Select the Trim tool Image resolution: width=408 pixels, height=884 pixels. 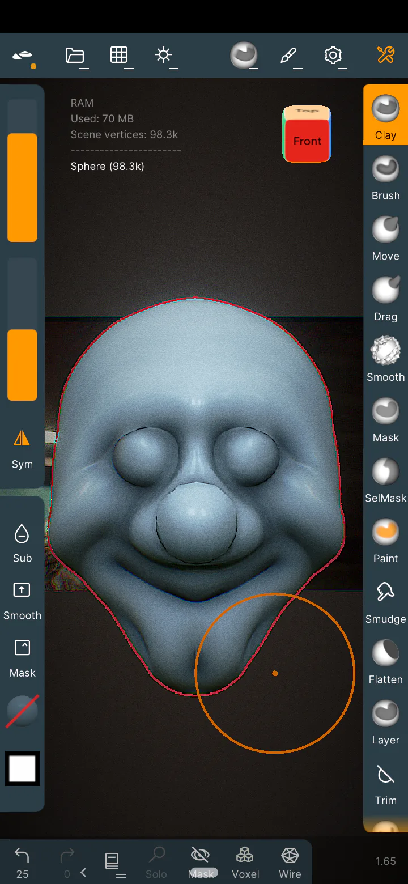(x=385, y=782)
